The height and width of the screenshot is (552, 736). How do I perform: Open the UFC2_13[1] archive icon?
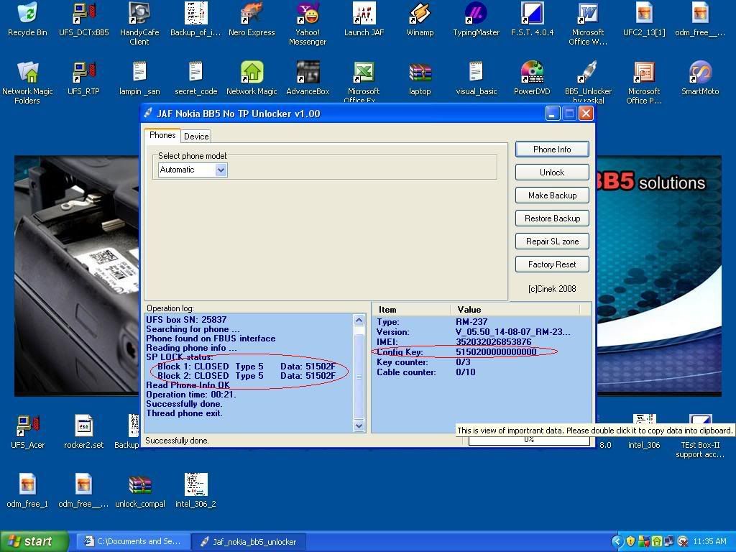[644, 19]
